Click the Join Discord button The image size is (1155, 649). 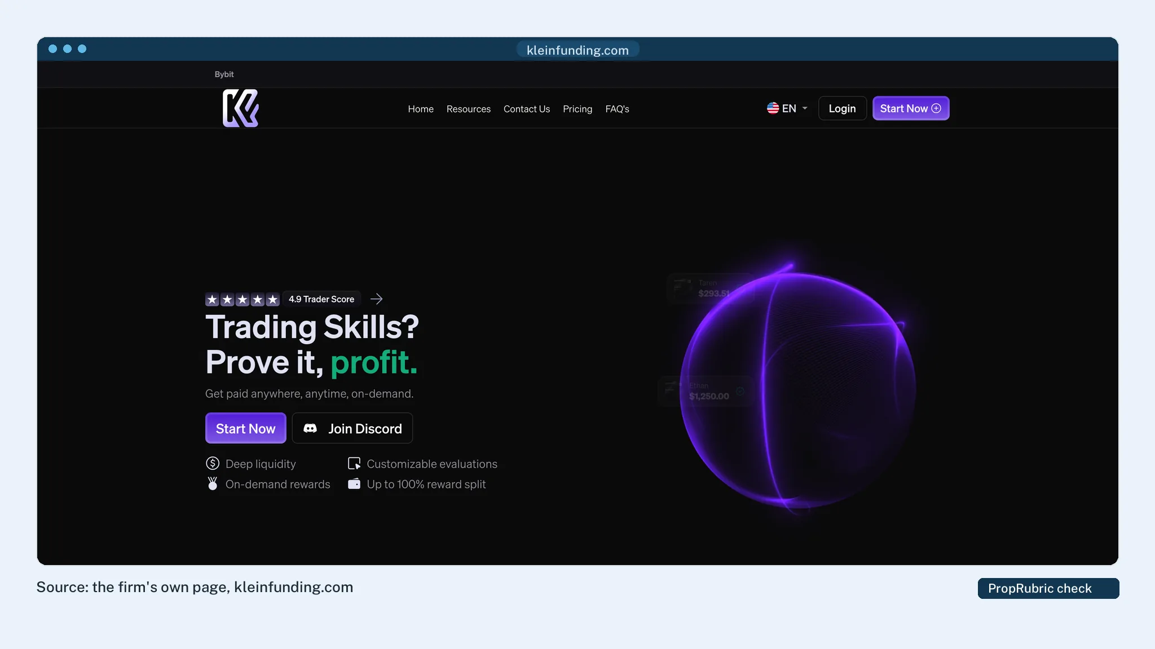(352, 428)
